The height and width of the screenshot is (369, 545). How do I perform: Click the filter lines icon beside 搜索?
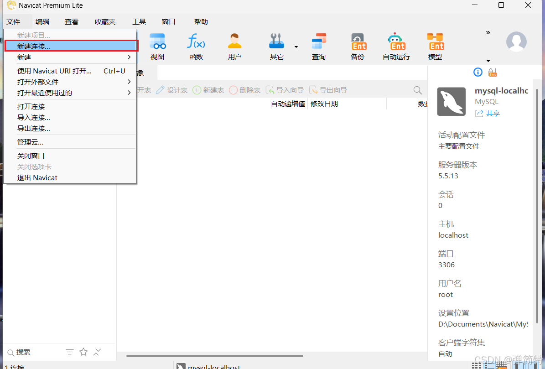(x=69, y=352)
